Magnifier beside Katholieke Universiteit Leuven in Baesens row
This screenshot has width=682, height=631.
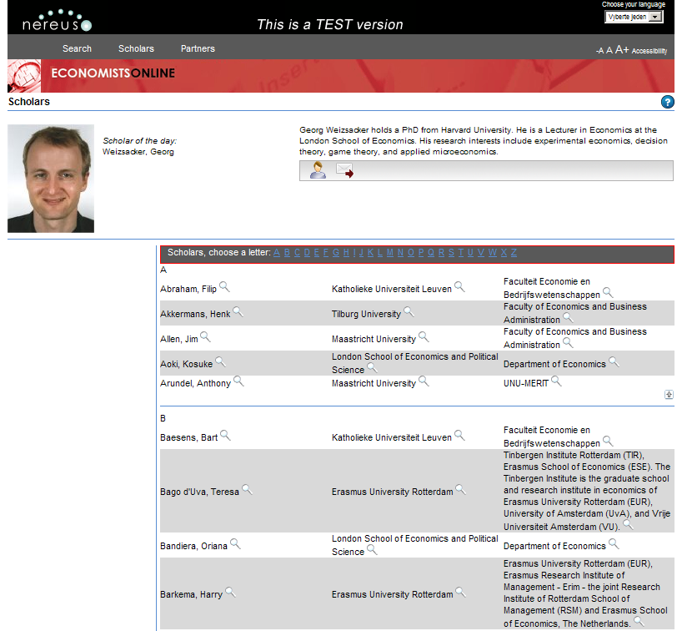click(x=459, y=436)
